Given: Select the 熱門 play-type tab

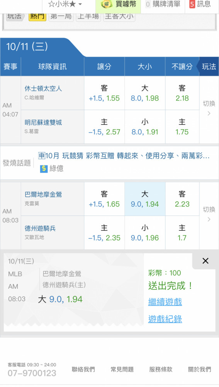Looking at the screenshot, I should click(x=37, y=17).
